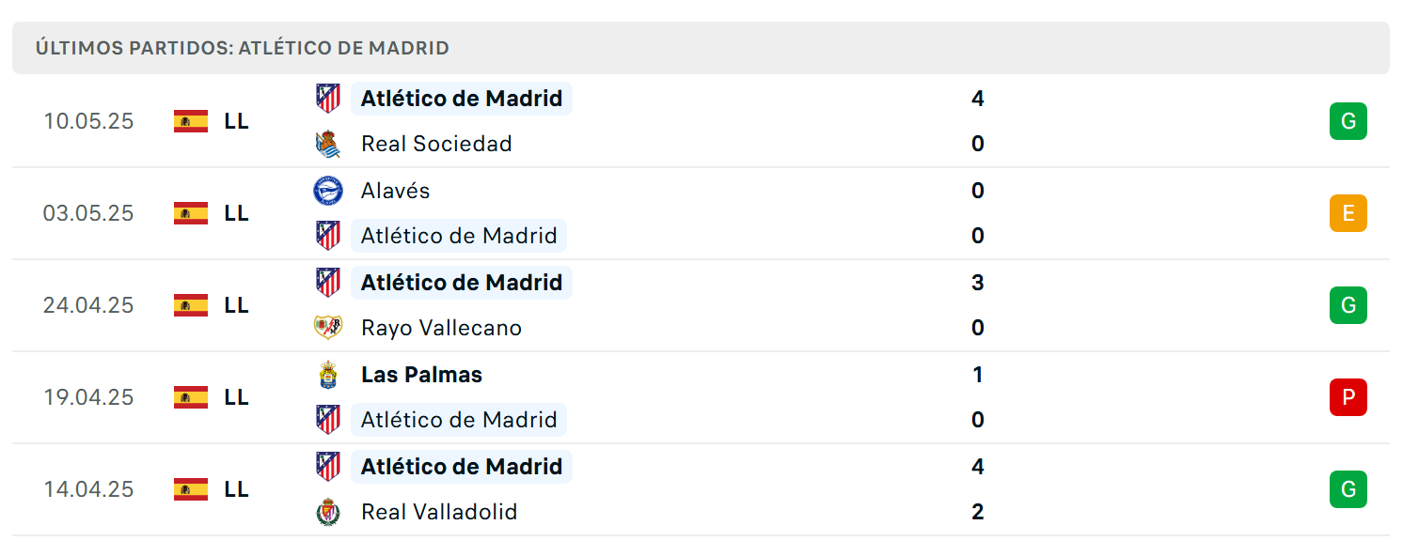Select the 14.04.25 match date
This screenshot has height=556, width=1403.
pos(88,489)
